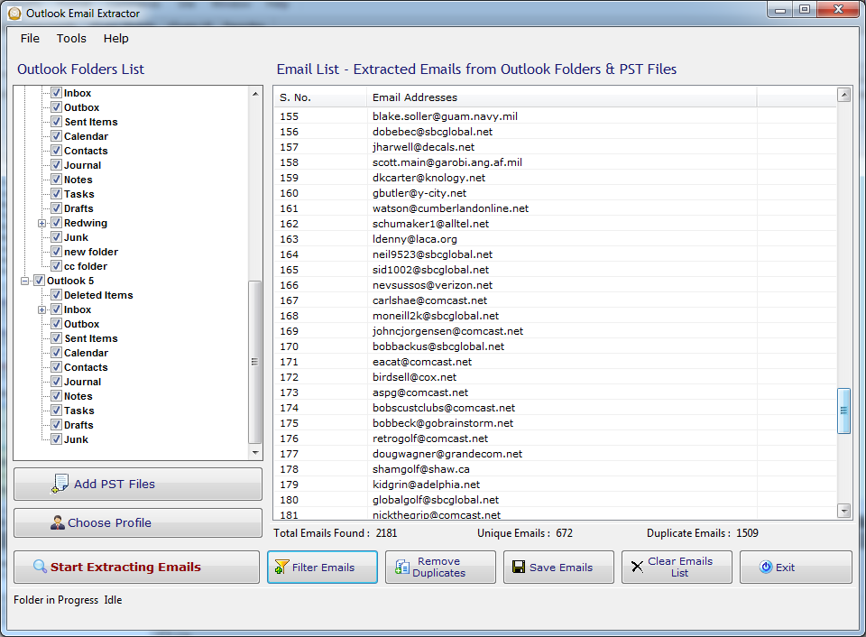
Task: Select row jharwell@decals.net
Action: coord(555,147)
